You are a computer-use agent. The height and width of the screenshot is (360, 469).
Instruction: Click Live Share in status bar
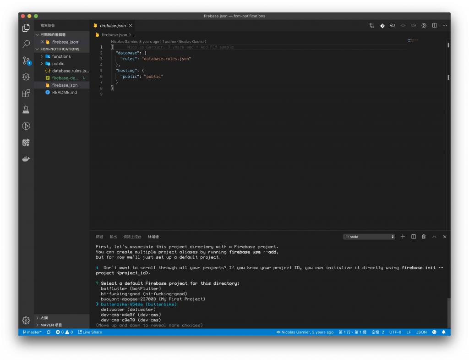coord(90,332)
